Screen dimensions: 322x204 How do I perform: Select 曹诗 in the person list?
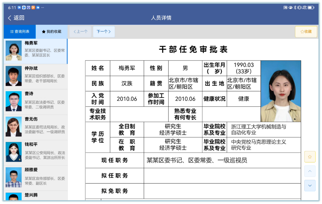pos(35,102)
